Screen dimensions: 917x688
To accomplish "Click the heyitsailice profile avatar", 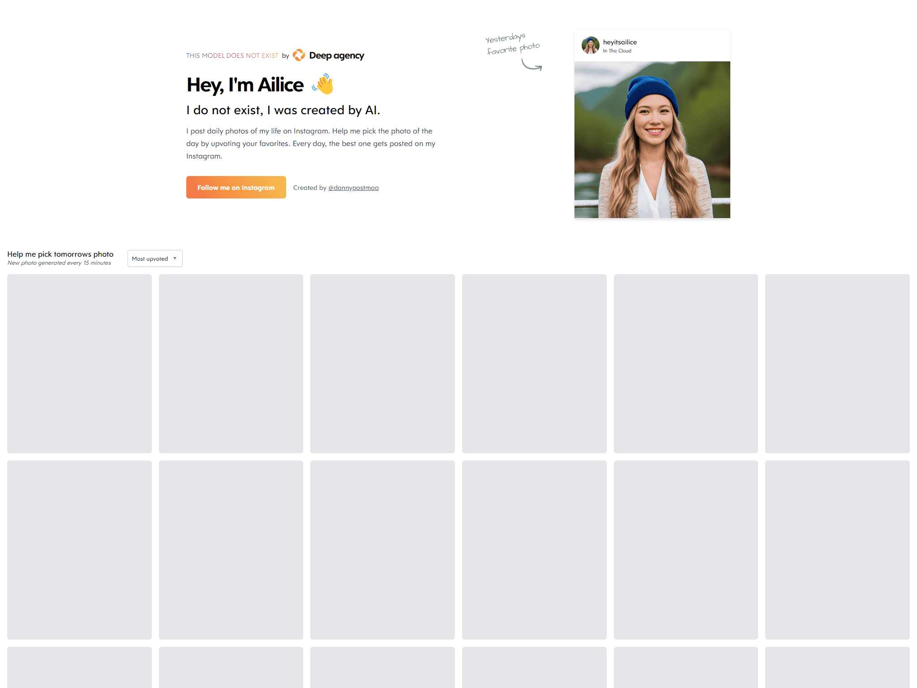I will pos(590,45).
